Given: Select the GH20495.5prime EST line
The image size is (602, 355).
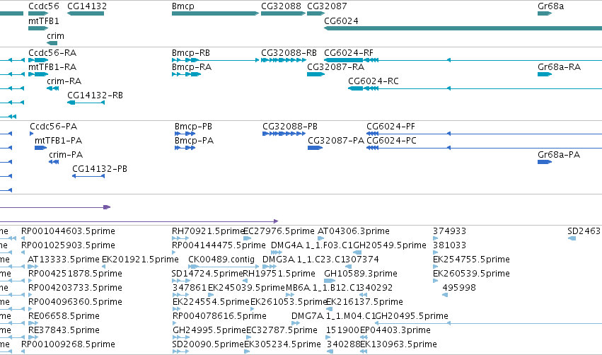Looking at the screenshot, I should click(488, 323).
